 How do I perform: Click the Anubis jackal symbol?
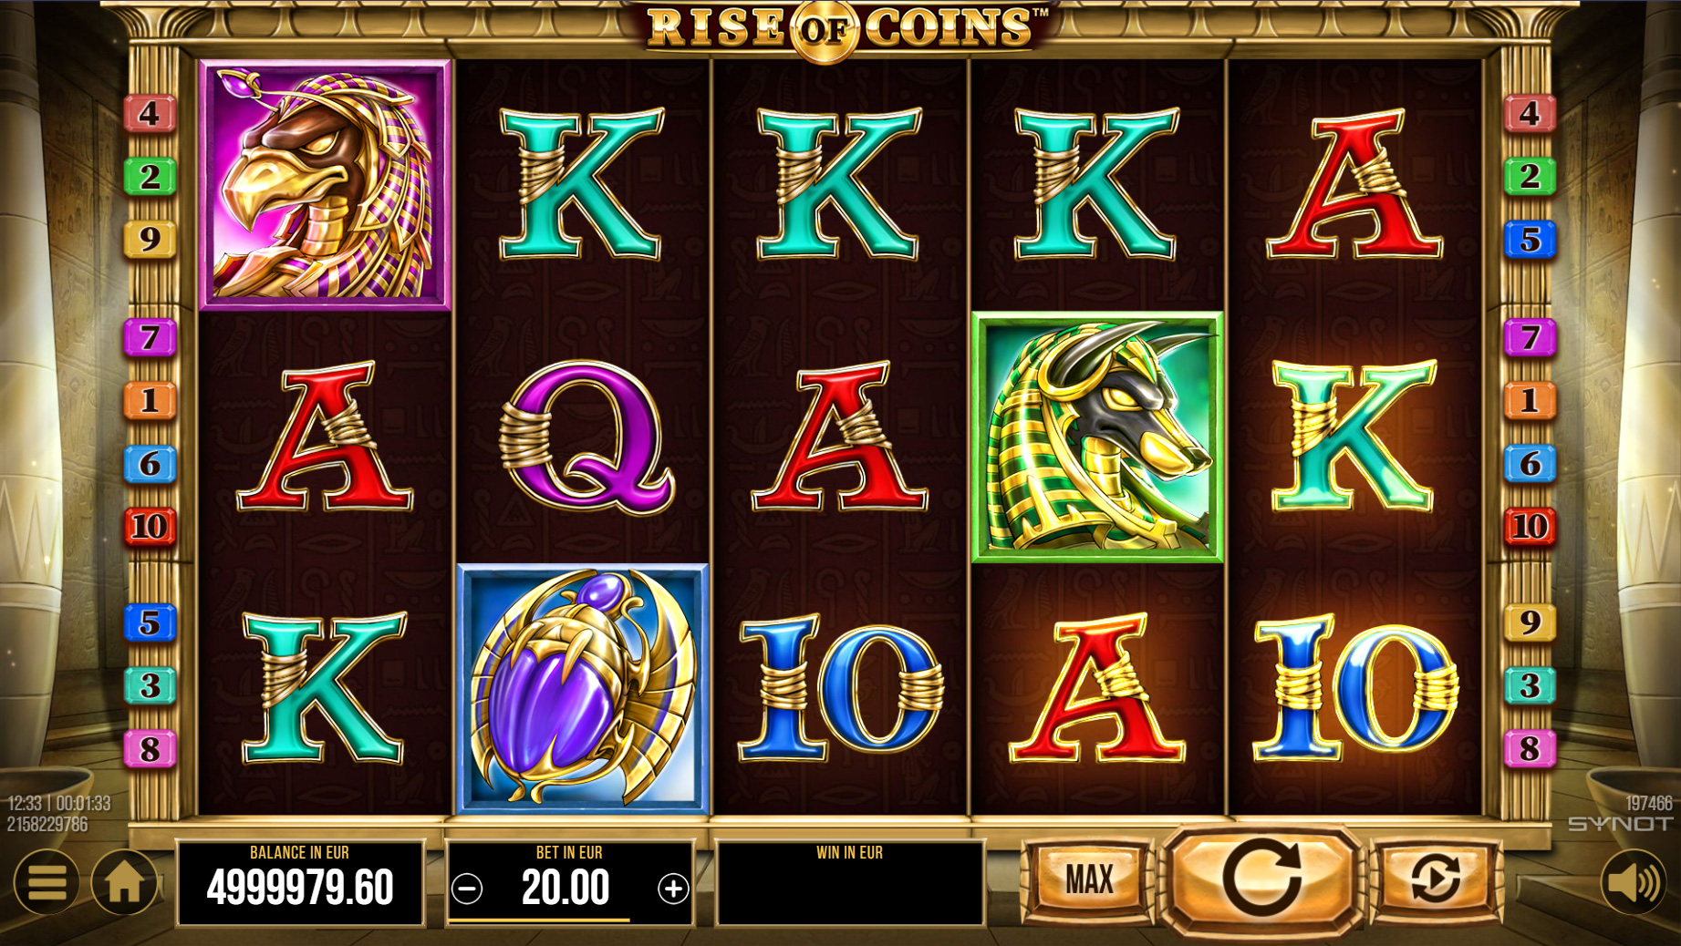1098,437
